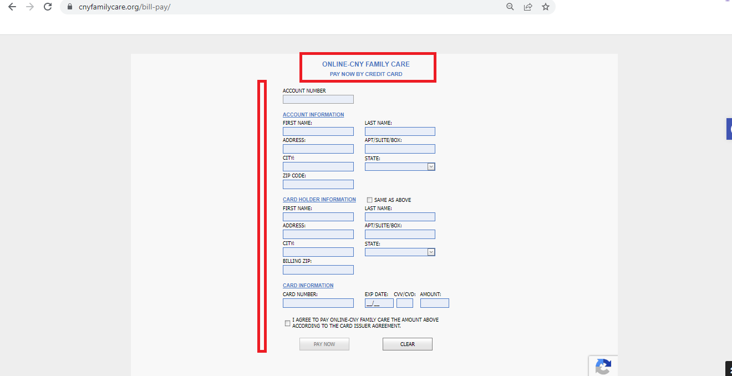Image resolution: width=732 pixels, height=376 pixels.
Task: Click the ACCOUNT NUMBER input field
Action: [318, 99]
